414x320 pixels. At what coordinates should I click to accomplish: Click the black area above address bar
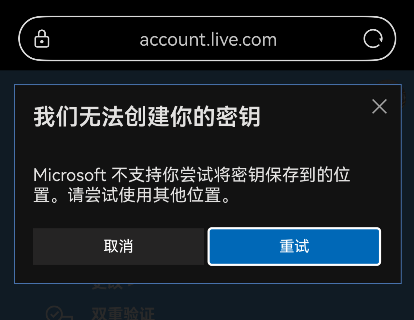(207, 7)
